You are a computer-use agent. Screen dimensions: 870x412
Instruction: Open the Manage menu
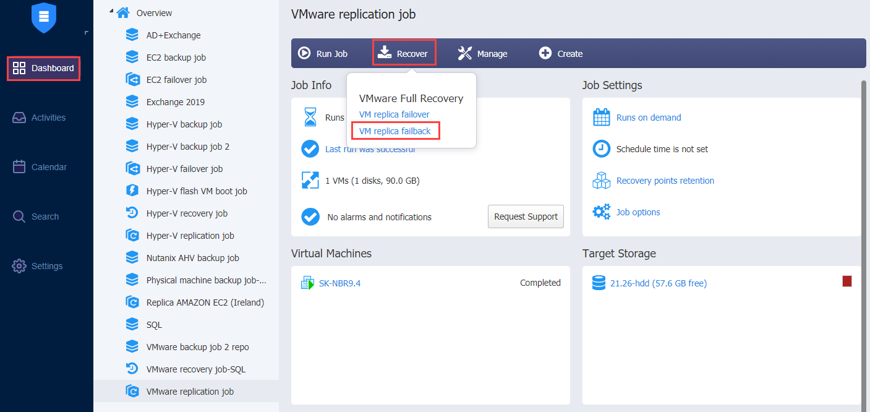click(x=483, y=53)
